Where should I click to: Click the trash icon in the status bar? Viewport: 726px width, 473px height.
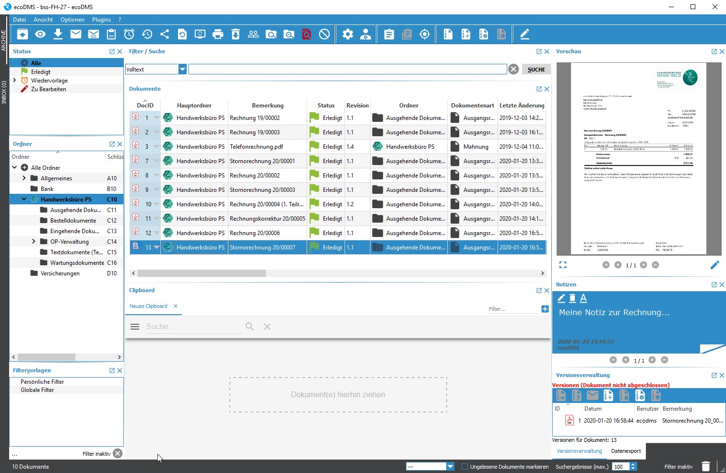coord(706,466)
